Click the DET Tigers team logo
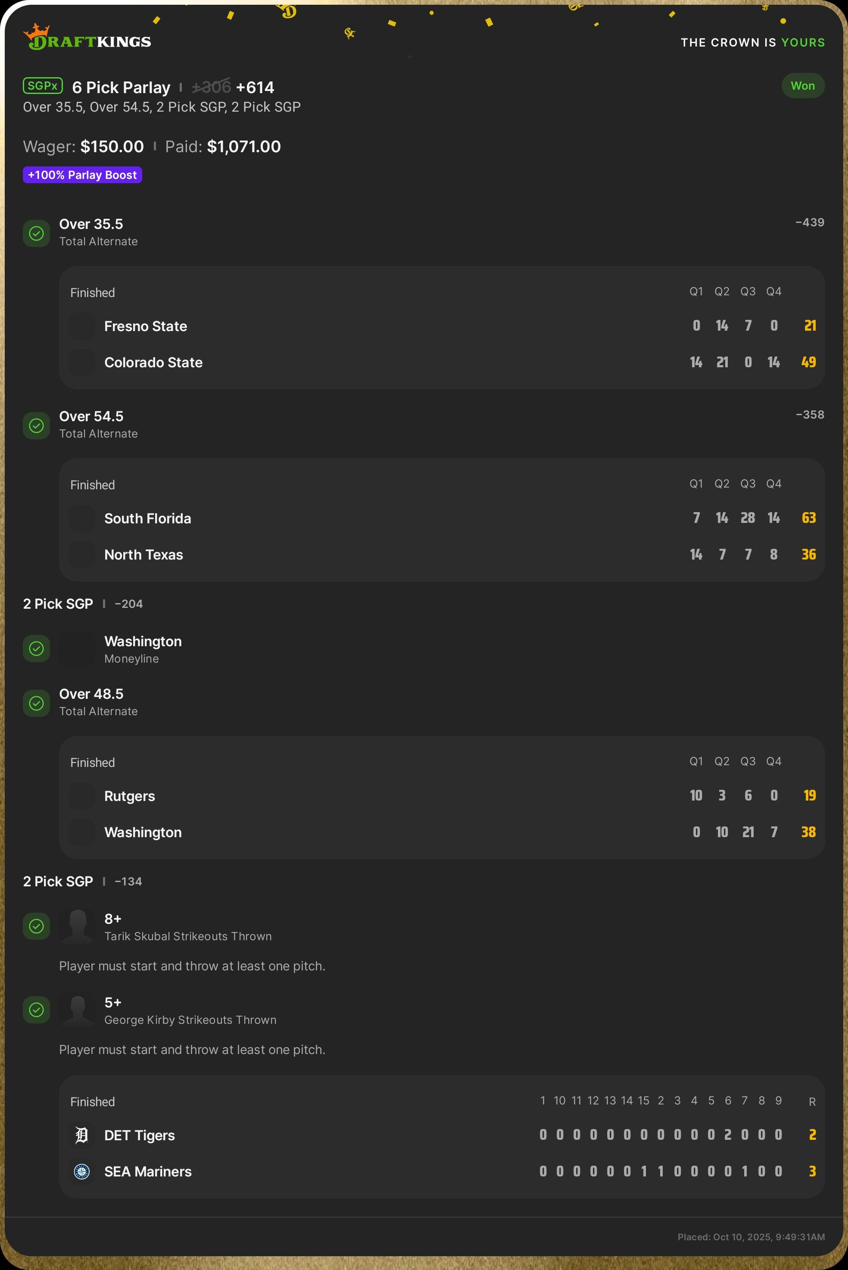Viewport: 848px width, 1270px height. [x=82, y=1135]
